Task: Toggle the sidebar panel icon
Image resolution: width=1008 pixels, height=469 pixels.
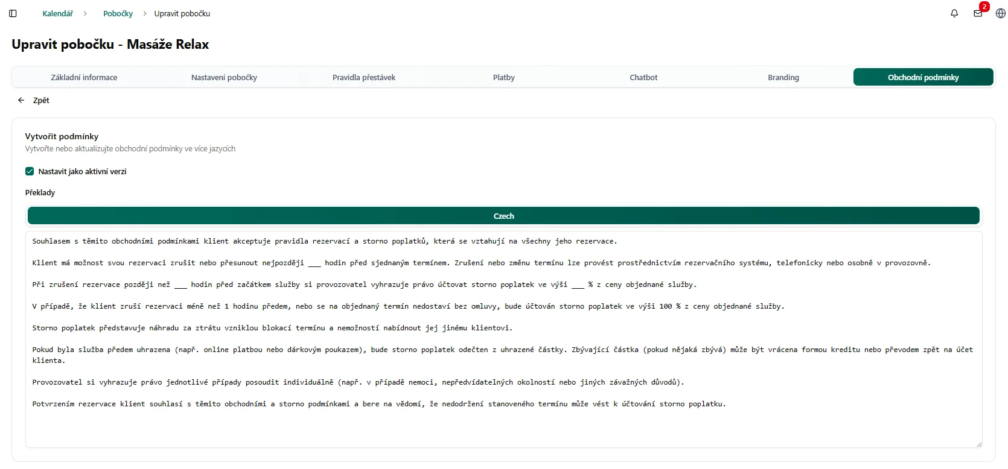Action: [13, 13]
